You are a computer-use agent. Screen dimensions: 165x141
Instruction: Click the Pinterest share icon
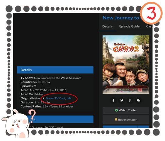(x=130, y=100)
